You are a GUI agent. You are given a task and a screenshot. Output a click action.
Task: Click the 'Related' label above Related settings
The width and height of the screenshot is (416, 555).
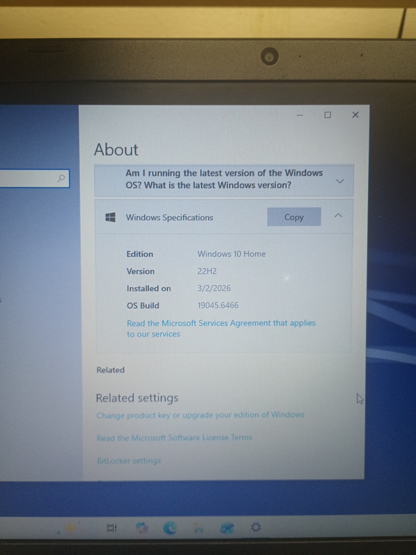[110, 370]
